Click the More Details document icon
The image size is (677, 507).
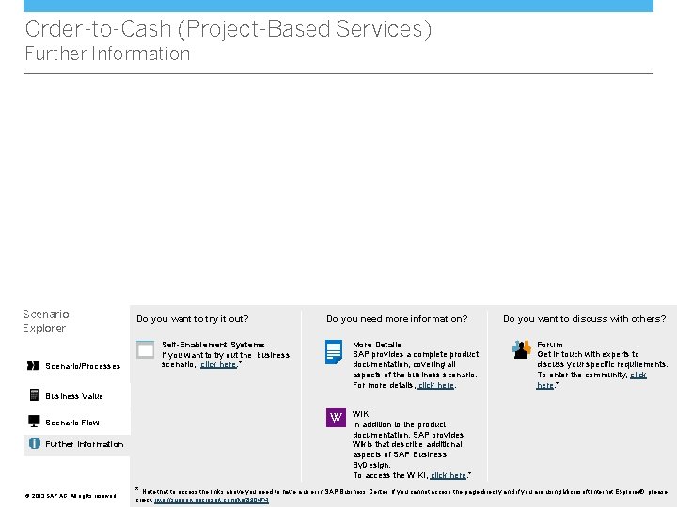click(334, 352)
